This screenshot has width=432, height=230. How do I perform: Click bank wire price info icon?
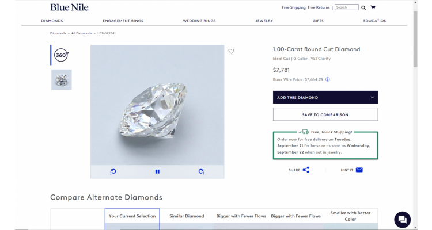[x=328, y=79]
